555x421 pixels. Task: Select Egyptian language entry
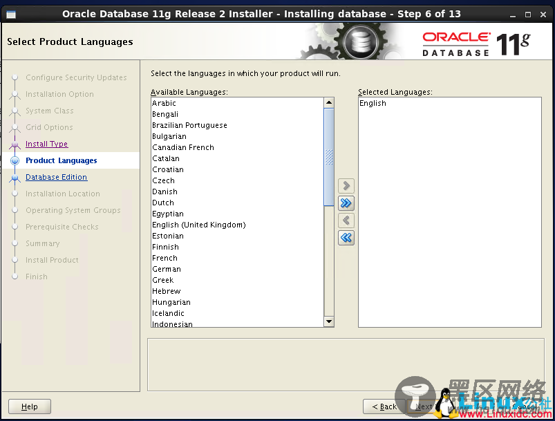click(237, 214)
